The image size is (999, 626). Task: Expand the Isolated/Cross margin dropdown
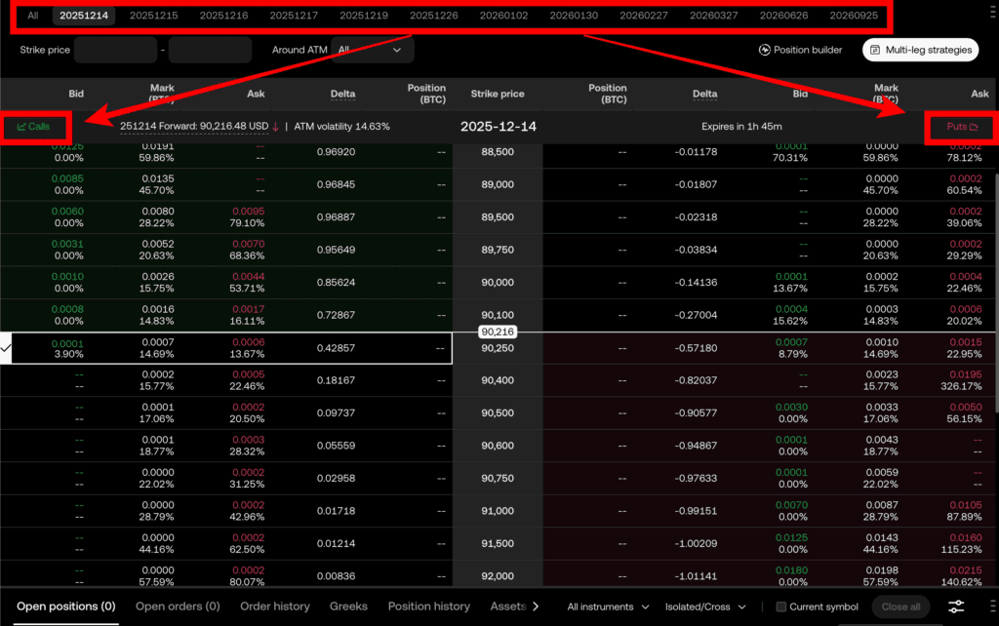(705, 606)
